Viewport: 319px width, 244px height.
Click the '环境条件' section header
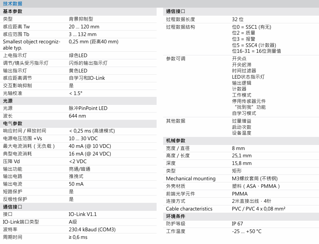176,216
